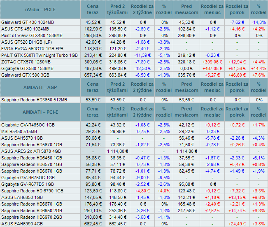Select the 'AMD/ATI – PCI-E' section header
Image resolution: width=268 pixels, height=227 pixels.
point(40,112)
